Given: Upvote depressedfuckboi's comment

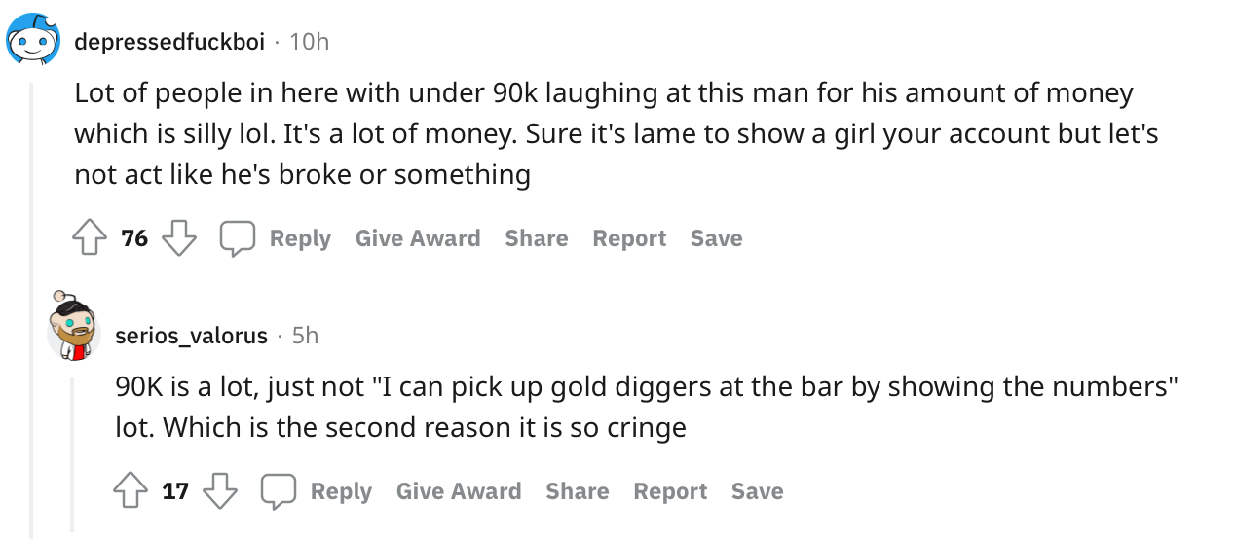Looking at the screenshot, I should point(91,238).
